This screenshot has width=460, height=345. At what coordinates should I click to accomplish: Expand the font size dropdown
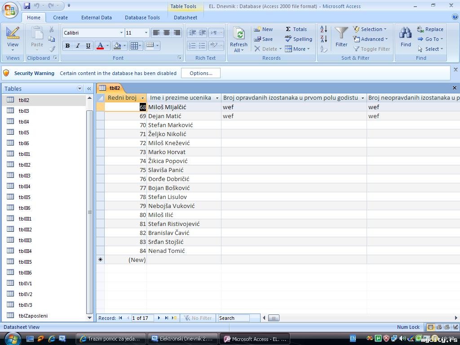click(146, 33)
